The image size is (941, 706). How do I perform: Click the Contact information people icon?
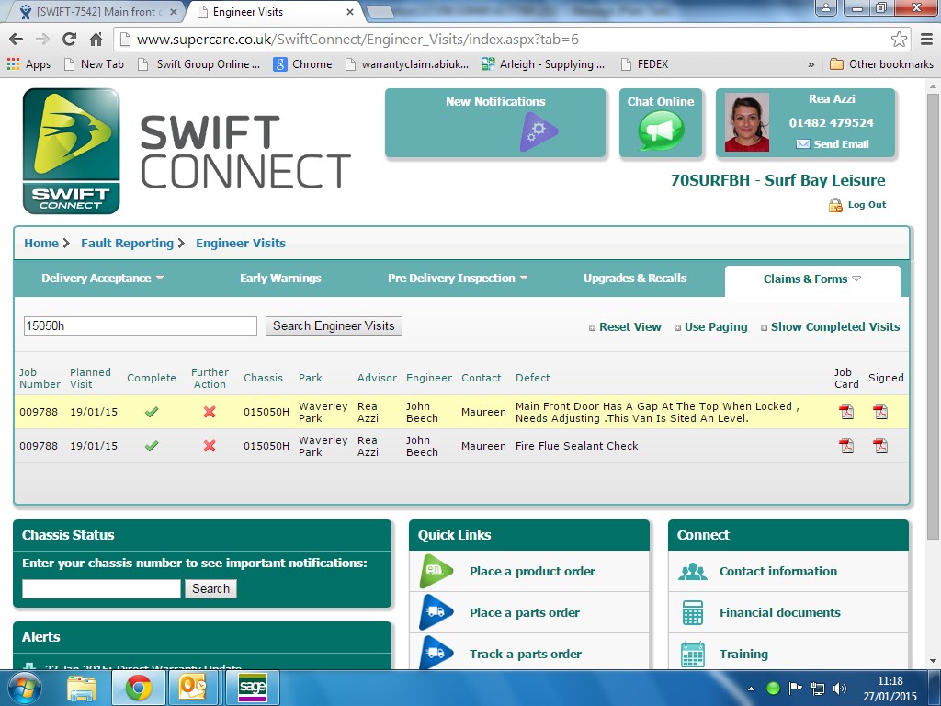[x=693, y=571]
